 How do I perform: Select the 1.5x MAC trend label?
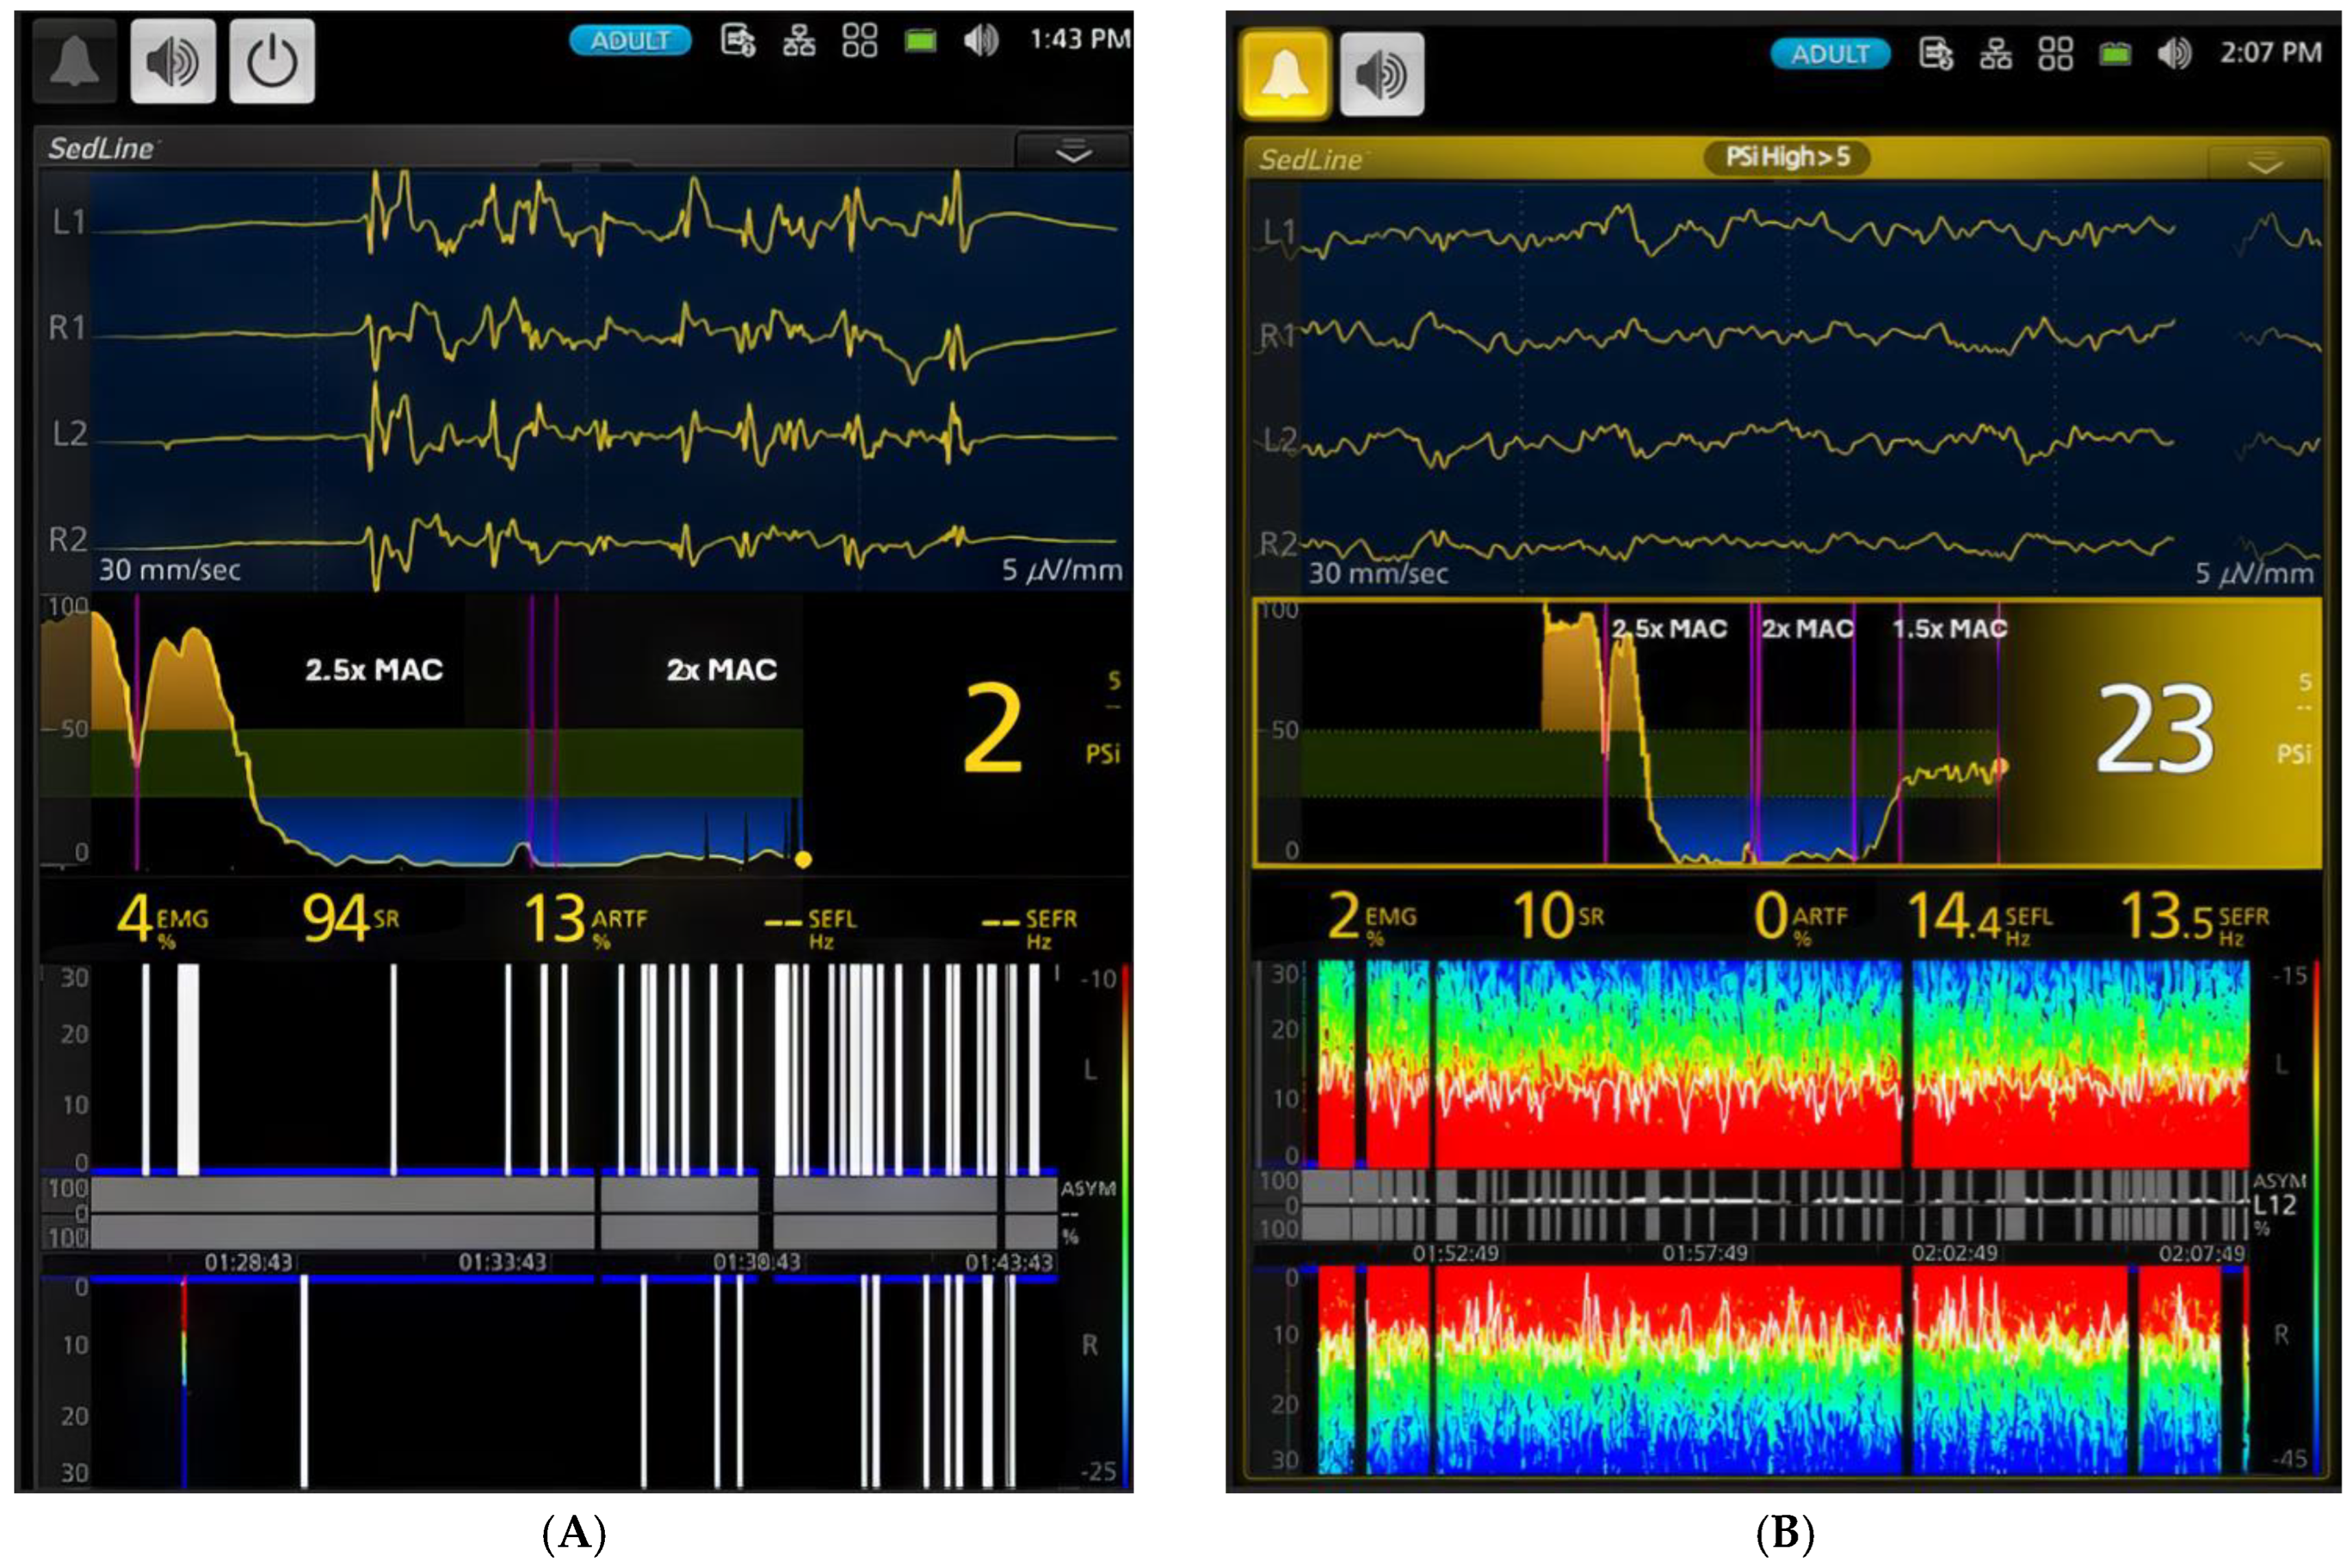coord(1949,629)
